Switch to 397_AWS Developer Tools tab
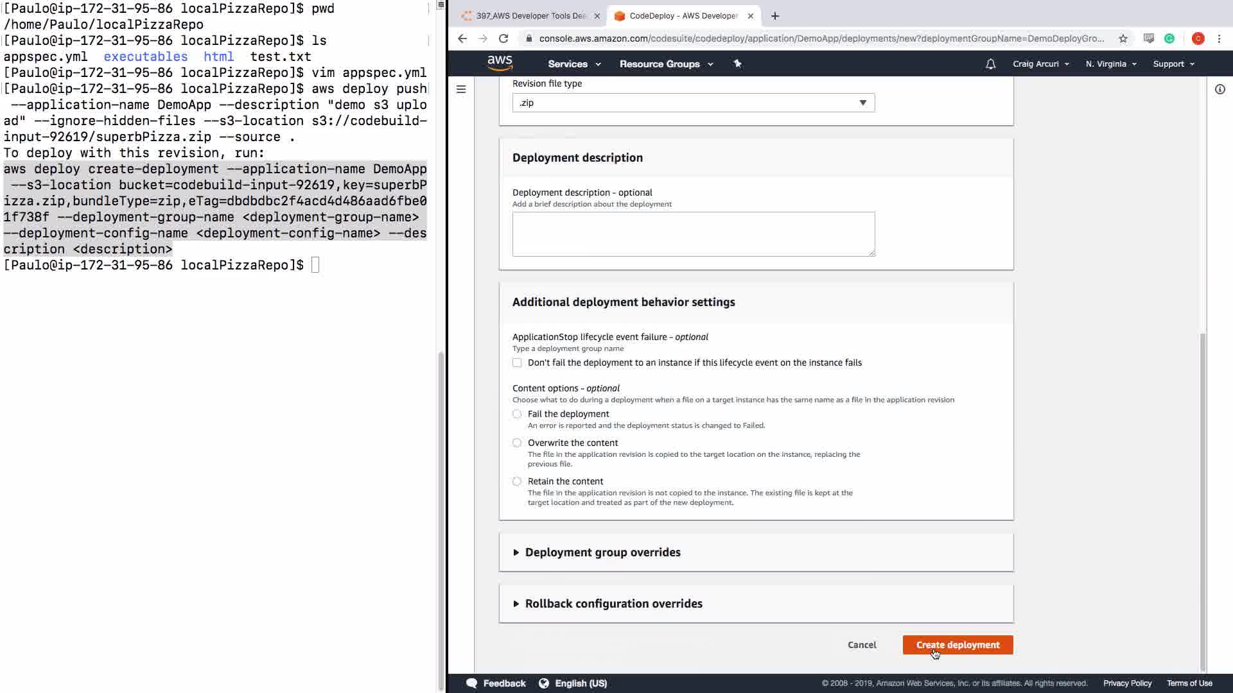This screenshot has width=1233, height=693. pos(530,16)
